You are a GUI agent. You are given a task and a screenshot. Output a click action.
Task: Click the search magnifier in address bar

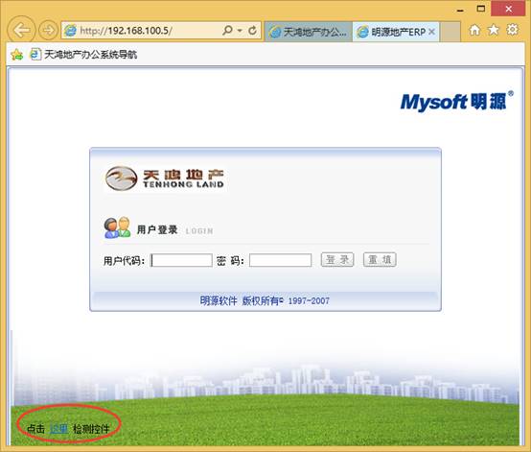pyautogui.click(x=227, y=31)
